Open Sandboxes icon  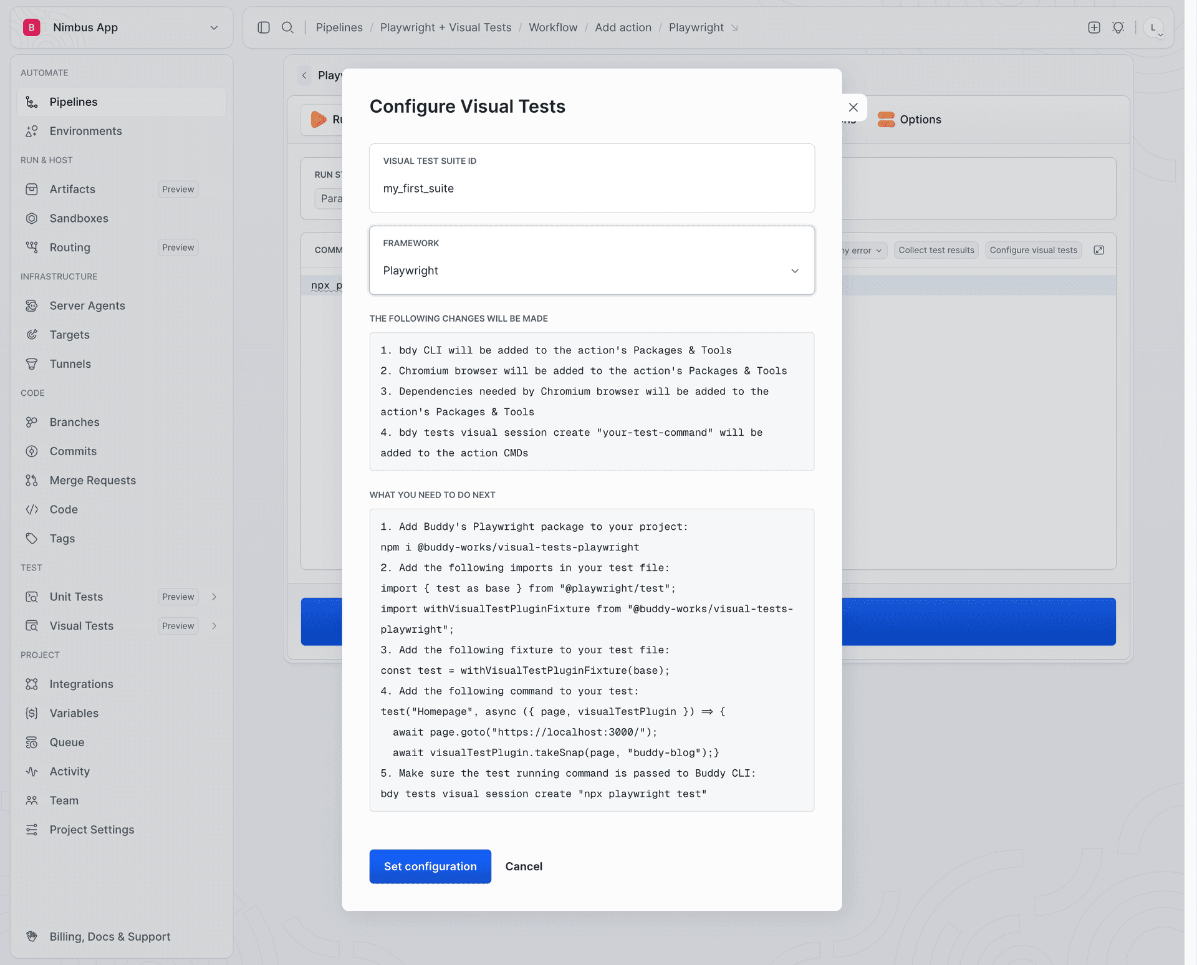32,218
